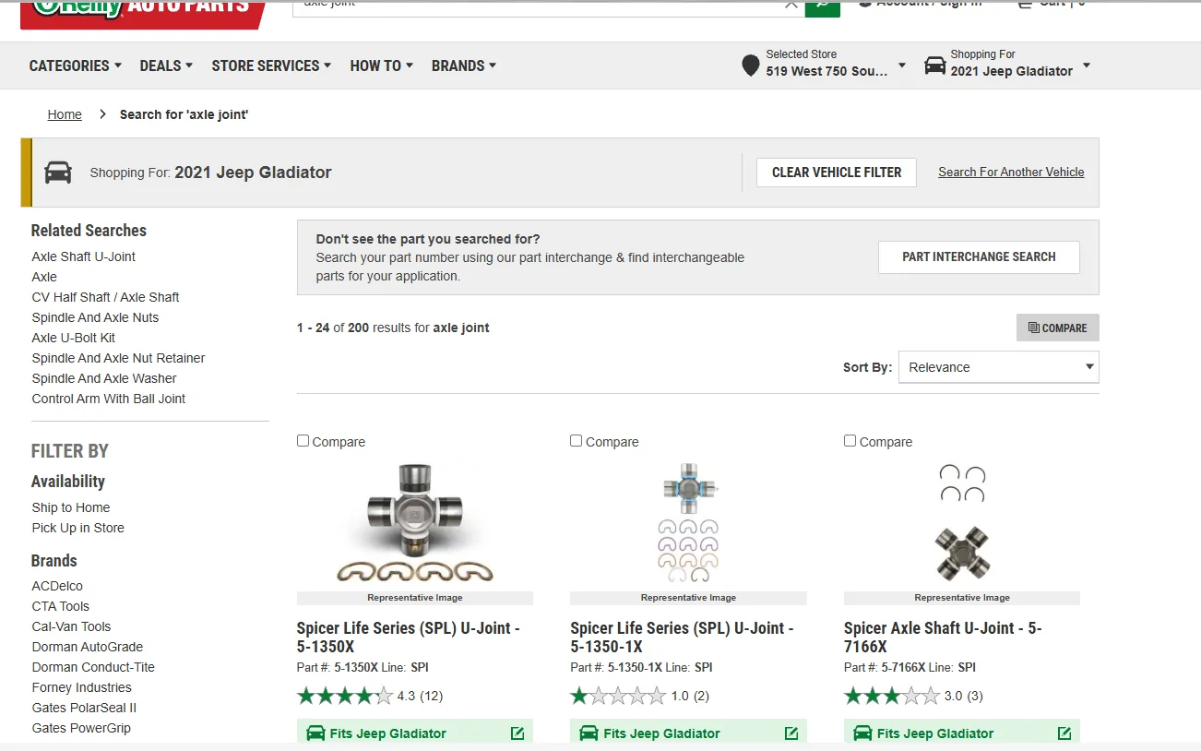Image resolution: width=1201 pixels, height=751 pixels.
Task: Expand the Categories menu
Action: coord(76,66)
